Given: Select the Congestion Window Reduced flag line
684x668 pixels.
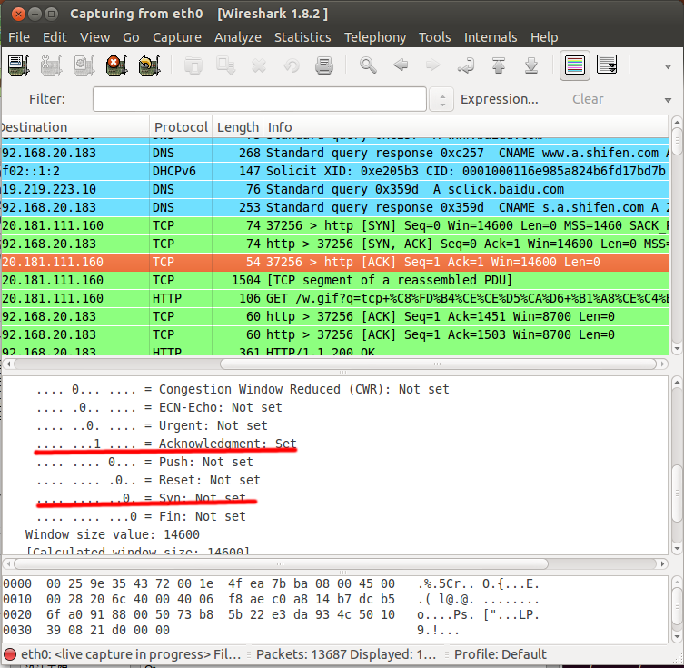Looking at the screenshot, I should pos(243,389).
